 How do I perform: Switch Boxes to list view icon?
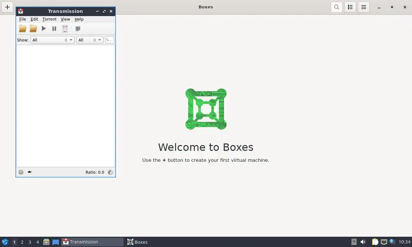[350, 7]
